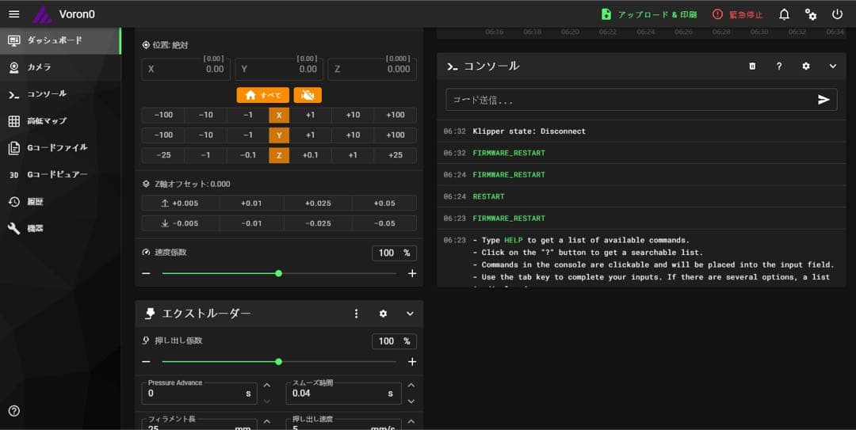Collapse the extruder panel chevron
Screen dimensions: 856x430
(410, 314)
